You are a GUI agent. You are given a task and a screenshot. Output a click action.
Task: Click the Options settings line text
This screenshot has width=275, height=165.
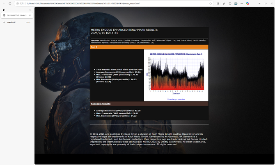tap(149, 41)
